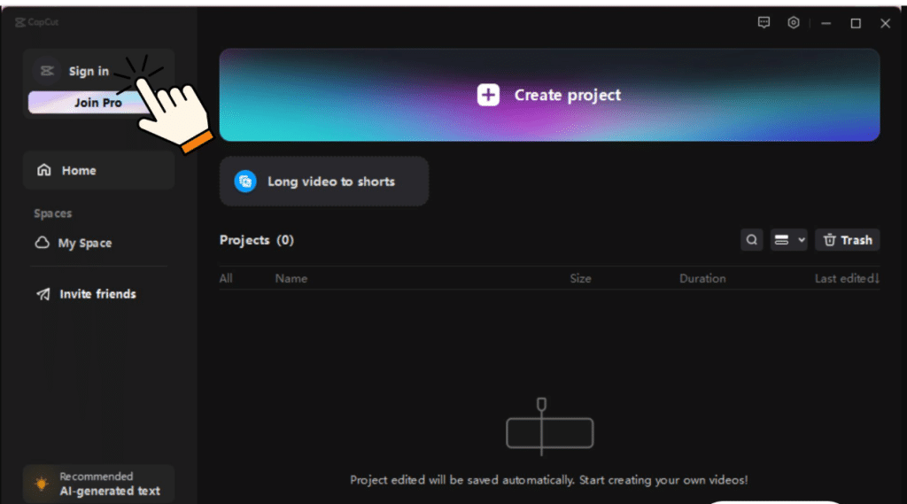
Task: Click the Sign in text
Action: [x=89, y=71]
